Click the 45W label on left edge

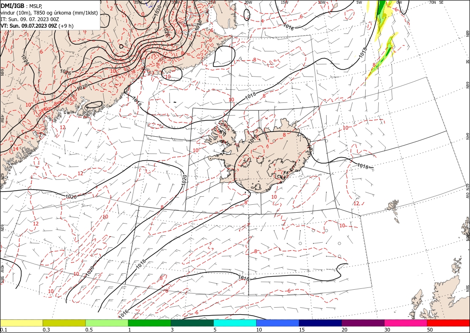[2, 119]
